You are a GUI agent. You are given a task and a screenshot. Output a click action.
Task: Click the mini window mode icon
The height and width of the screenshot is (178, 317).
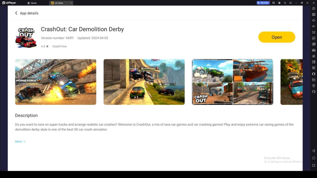[290, 3]
